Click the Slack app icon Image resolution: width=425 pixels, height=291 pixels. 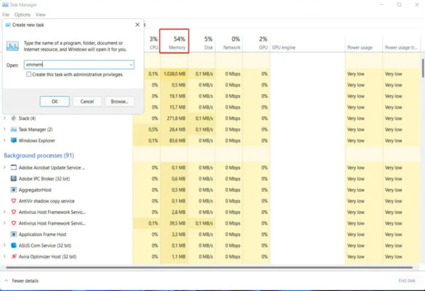[x=14, y=118]
